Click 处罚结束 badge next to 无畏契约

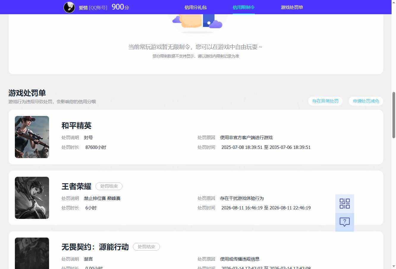(146, 247)
